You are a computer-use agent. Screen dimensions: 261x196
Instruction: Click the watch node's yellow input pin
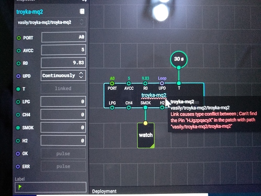coord(145,123)
